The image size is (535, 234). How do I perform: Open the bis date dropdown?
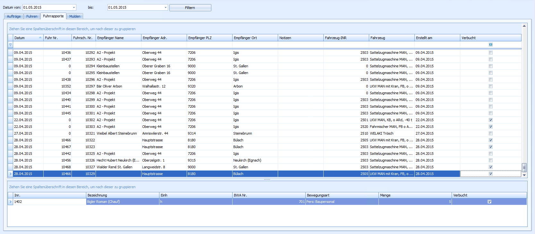pos(166,7)
